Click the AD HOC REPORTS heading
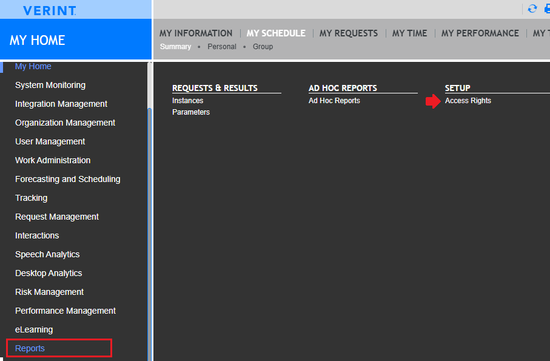The width and height of the screenshot is (550, 361). click(x=343, y=88)
